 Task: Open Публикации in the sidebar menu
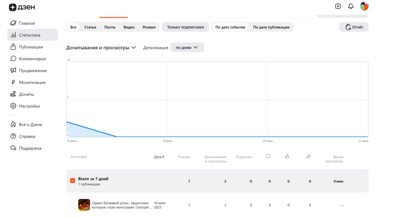(31, 47)
